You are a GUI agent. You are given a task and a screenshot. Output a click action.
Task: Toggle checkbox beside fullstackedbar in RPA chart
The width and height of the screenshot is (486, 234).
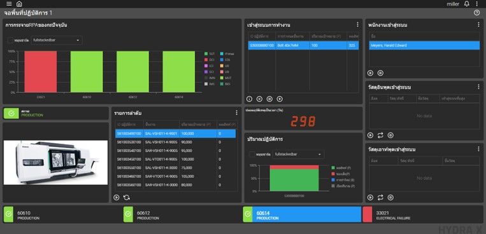[x=10, y=40]
